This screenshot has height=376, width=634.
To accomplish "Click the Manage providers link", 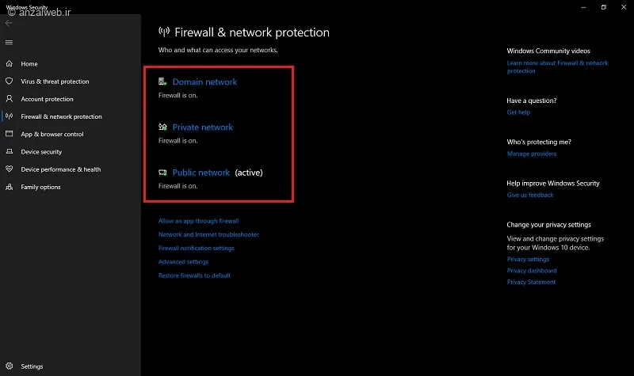I will point(532,154).
